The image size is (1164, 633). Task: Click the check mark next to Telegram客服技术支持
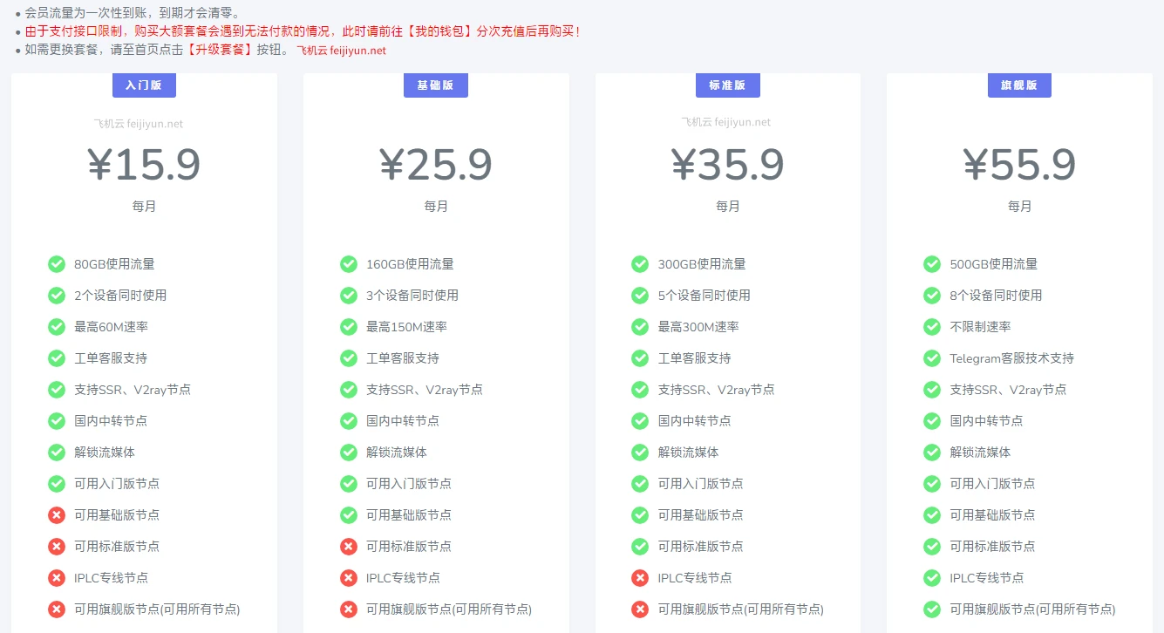tap(931, 358)
